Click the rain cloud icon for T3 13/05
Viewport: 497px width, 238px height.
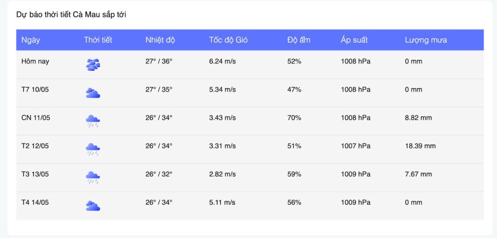93,178
